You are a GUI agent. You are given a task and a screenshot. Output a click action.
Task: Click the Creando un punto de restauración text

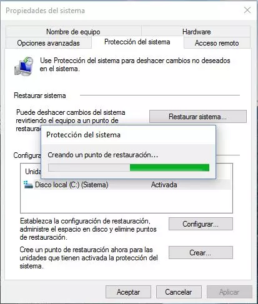(x=103, y=155)
